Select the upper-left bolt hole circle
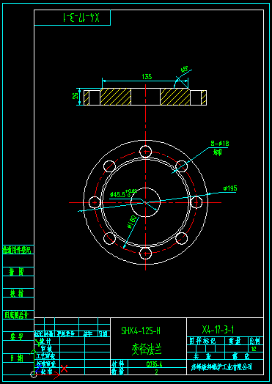272x384 pixels. [109, 166]
